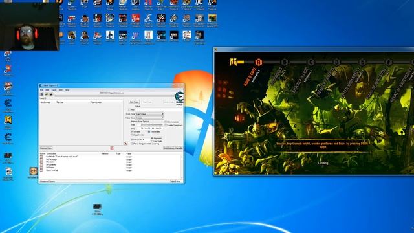Toggle the Executable checkbox
414x233 pixels.
[149, 131]
